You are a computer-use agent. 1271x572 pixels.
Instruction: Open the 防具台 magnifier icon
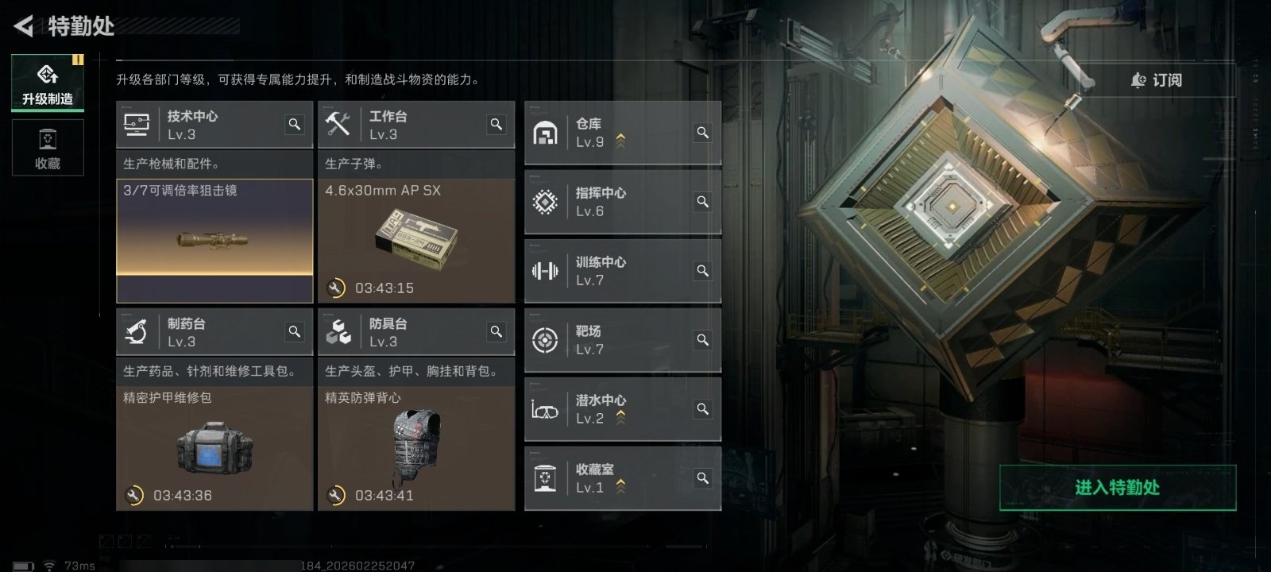[x=496, y=332]
